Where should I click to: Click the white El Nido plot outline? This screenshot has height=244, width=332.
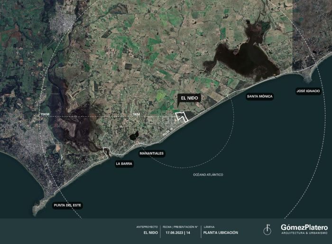pos(182,117)
